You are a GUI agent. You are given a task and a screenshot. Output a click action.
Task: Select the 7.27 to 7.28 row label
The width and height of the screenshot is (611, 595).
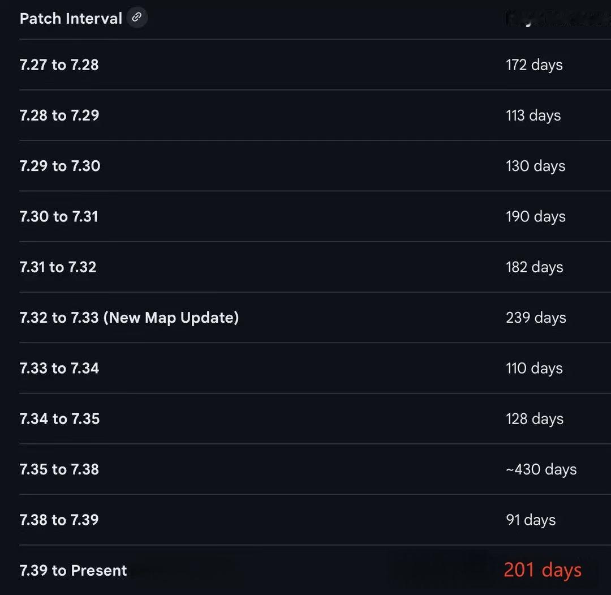59,65
